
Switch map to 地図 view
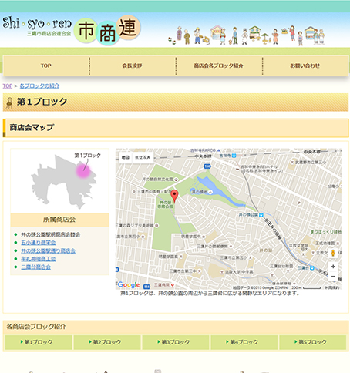(x=126, y=157)
